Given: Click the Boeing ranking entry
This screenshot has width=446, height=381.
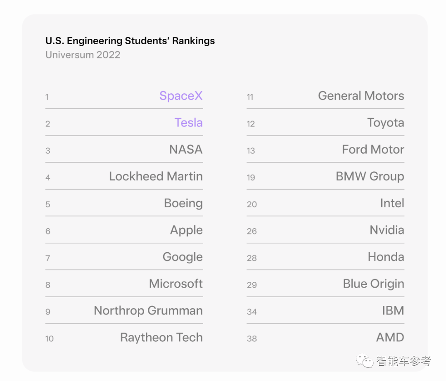Looking at the screenshot, I should (183, 203).
